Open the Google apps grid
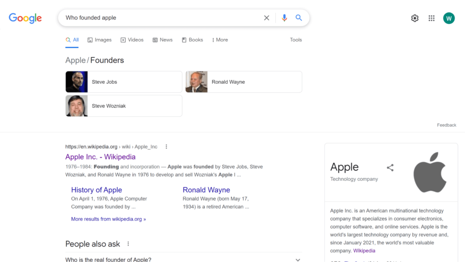465x262 pixels. [431, 18]
